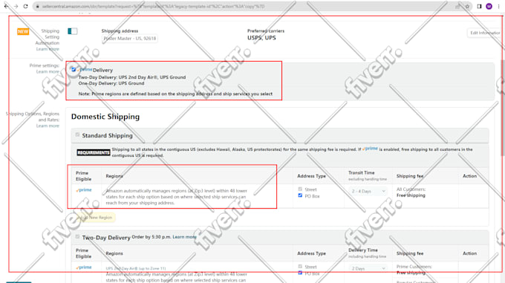Open browser side panel icon
Image resolution: width=505 pixels, height=283 pixels.
479,7
